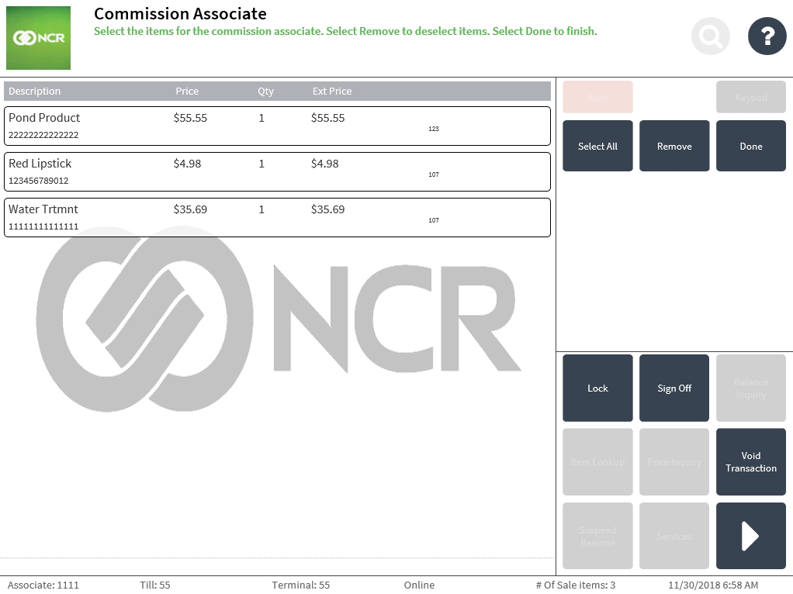Click Associate: 1111 in status bar
The width and height of the screenshot is (793, 594).
(x=43, y=585)
